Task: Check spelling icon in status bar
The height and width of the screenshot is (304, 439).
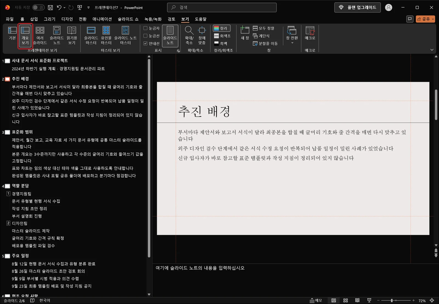Action: [x=32, y=300]
